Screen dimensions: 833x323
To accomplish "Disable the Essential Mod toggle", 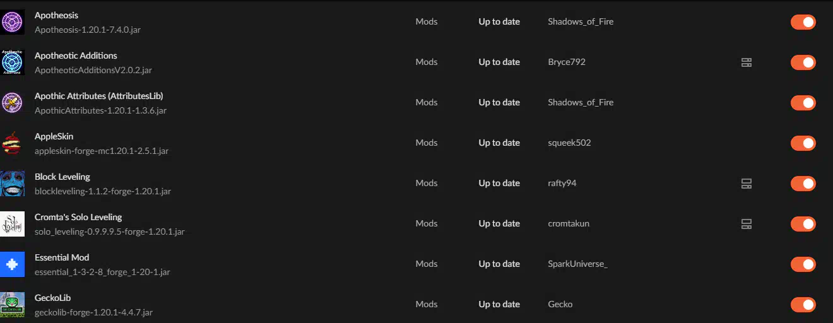I will [803, 264].
